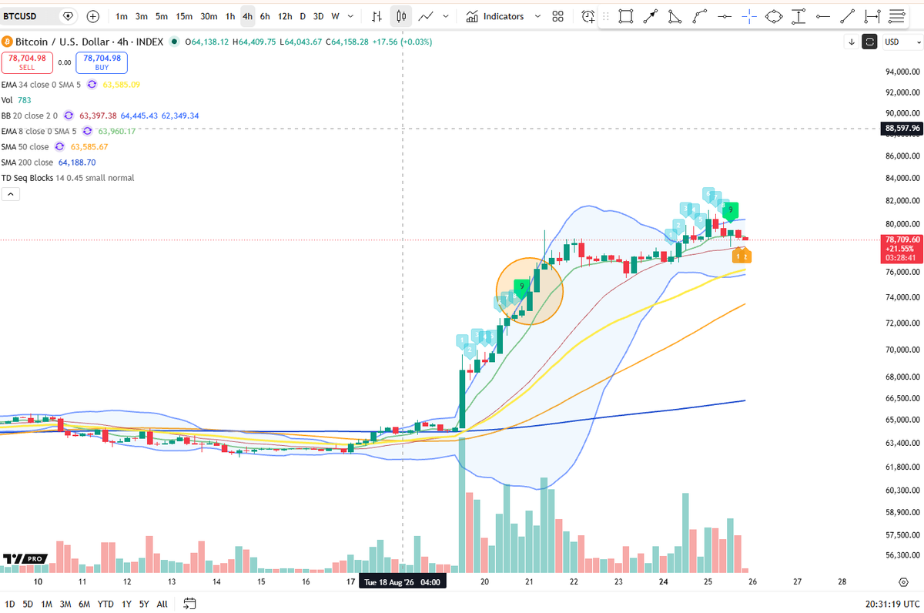924x613 pixels.
Task: Choose the 1h timeframe
Action: click(x=230, y=16)
